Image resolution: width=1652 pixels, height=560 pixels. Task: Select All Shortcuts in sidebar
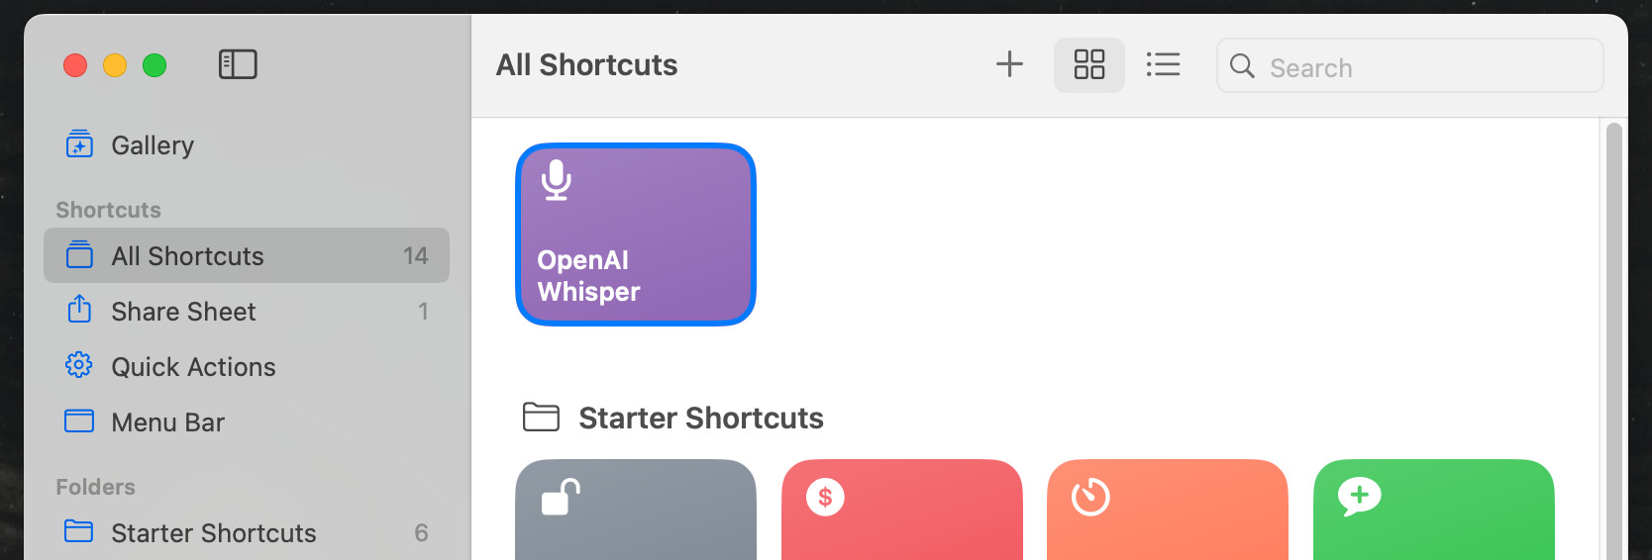(x=188, y=256)
